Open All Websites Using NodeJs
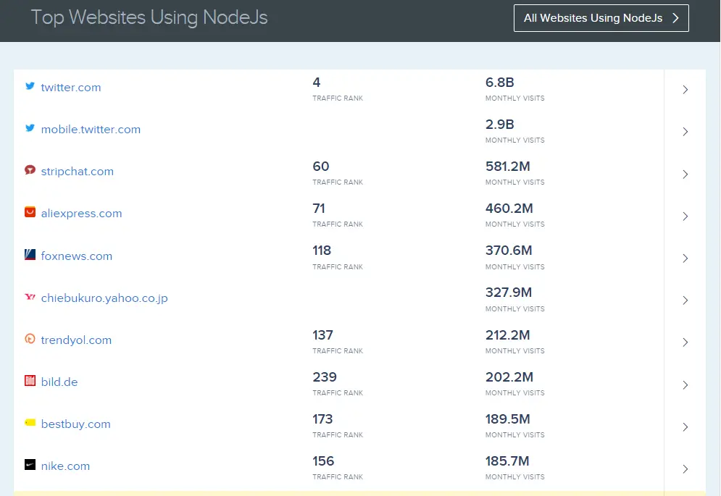The width and height of the screenshot is (721, 496). coord(601,18)
